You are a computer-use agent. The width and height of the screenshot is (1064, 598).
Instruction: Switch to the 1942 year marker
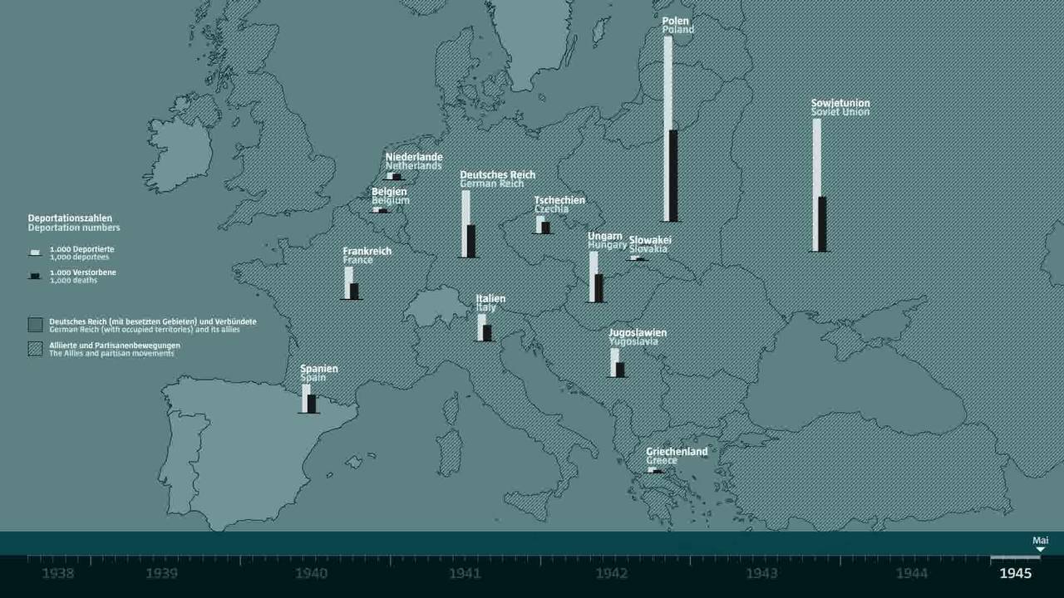[x=613, y=573]
